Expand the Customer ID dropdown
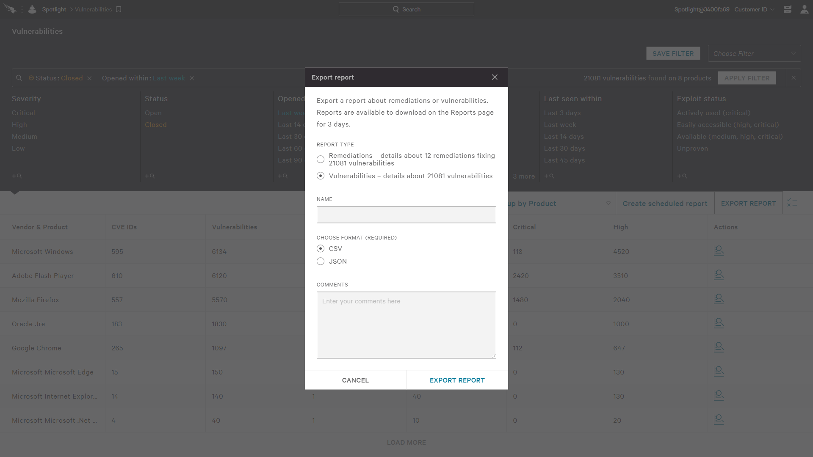Image resolution: width=813 pixels, height=457 pixels. tap(754, 9)
